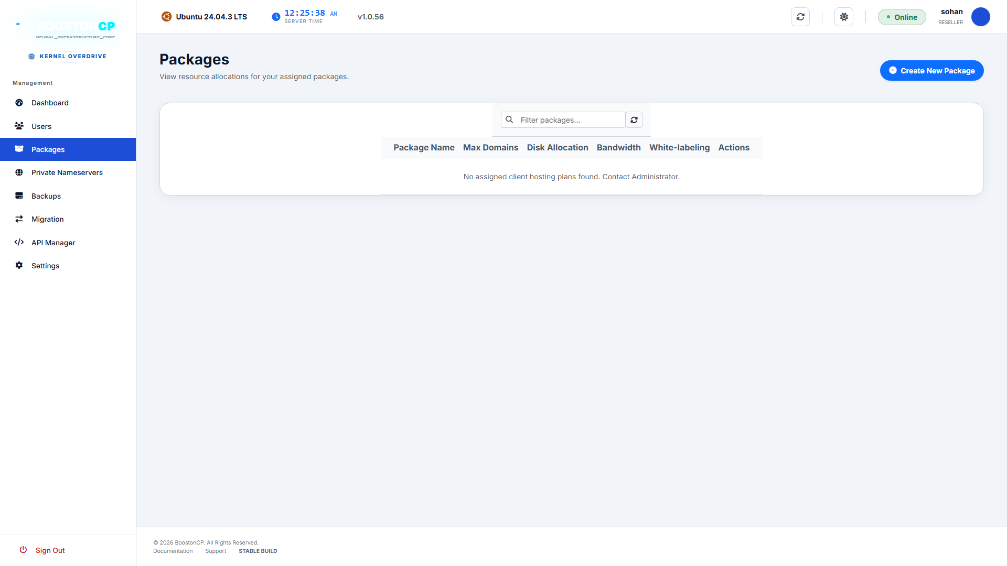This screenshot has width=1007, height=566.
Task: Click the Migration arrows icon in sidebar
Action: [x=19, y=219]
